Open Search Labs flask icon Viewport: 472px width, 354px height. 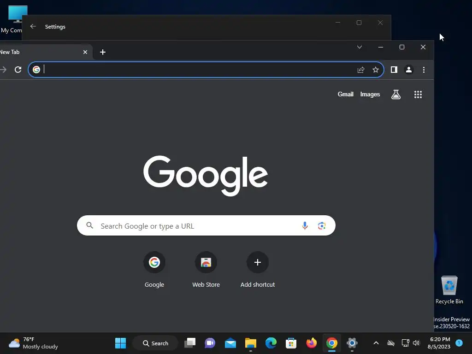[395, 94]
